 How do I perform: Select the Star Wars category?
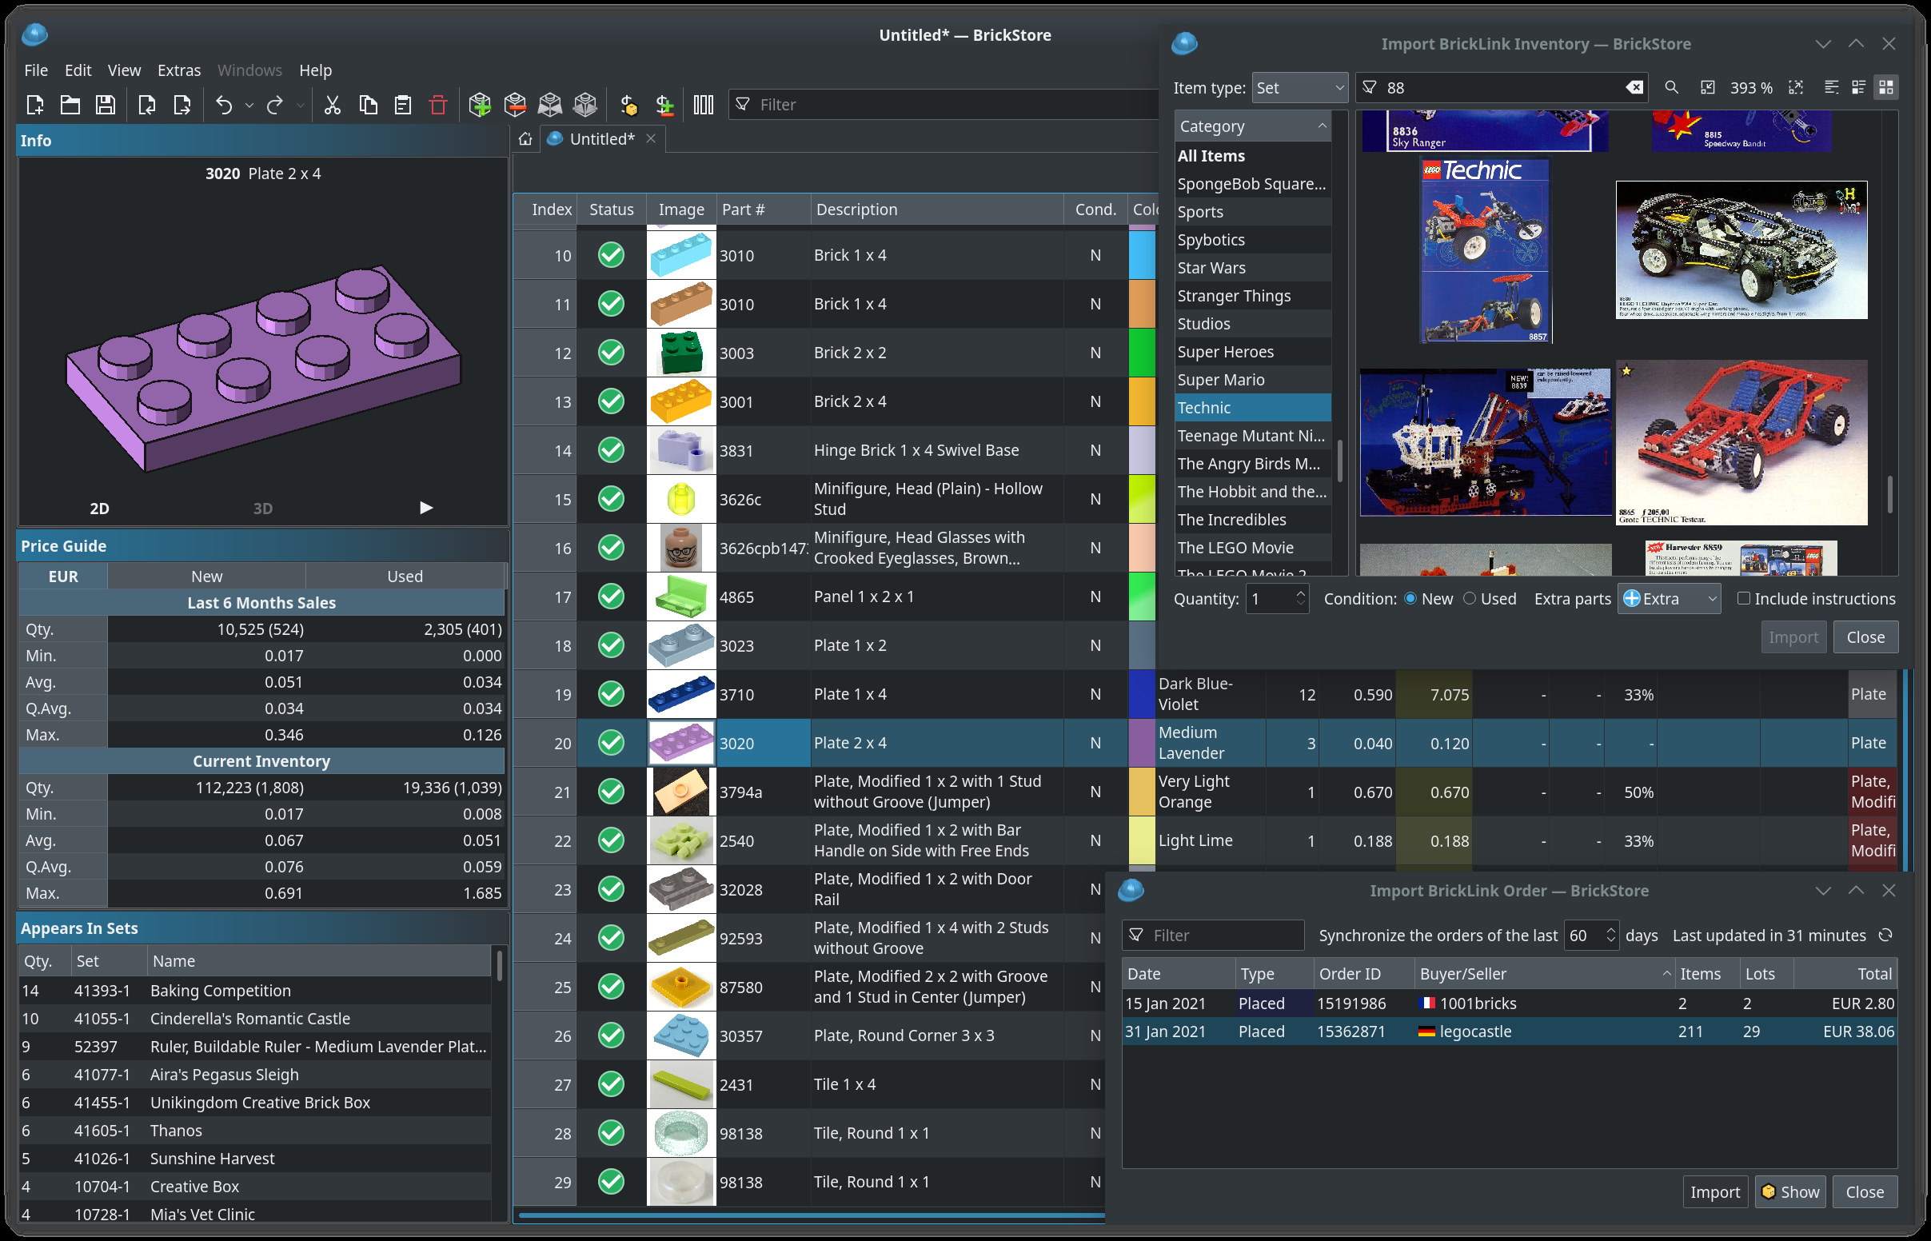click(1252, 269)
